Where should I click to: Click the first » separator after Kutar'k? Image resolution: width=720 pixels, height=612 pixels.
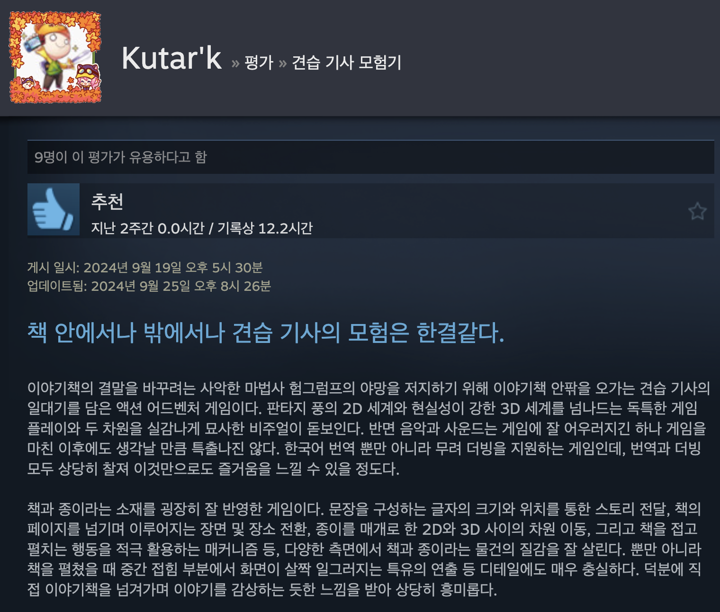click(235, 63)
